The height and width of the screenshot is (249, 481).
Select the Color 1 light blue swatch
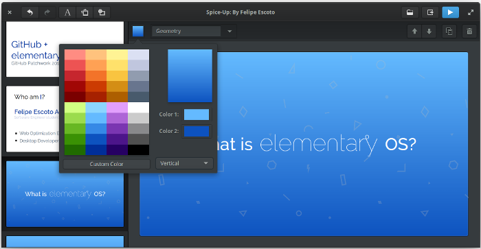point(197,115)
